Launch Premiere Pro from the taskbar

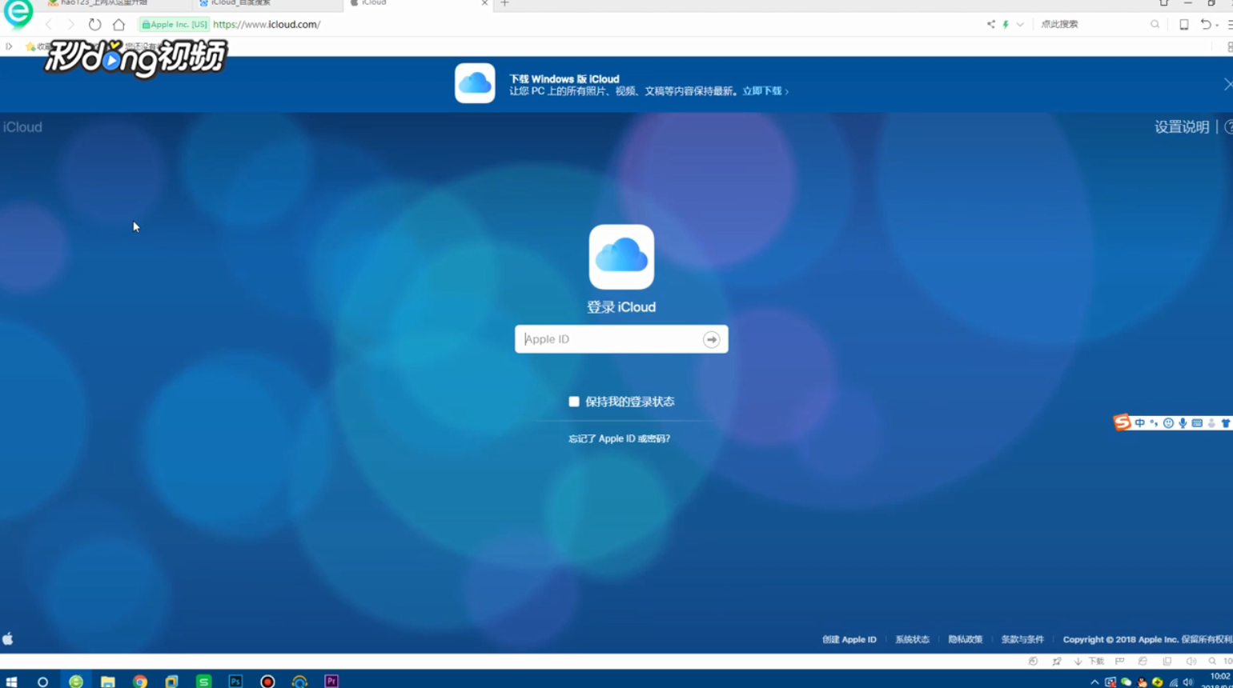coord(331,681)
